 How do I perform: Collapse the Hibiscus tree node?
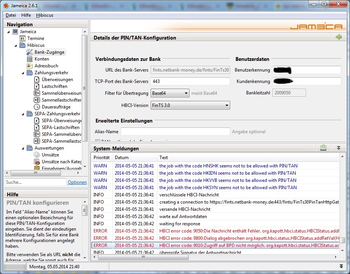16,46
